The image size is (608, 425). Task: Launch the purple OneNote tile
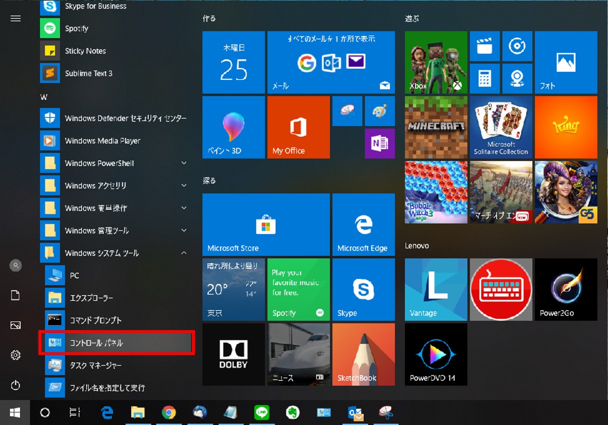[x=380, y=143]
